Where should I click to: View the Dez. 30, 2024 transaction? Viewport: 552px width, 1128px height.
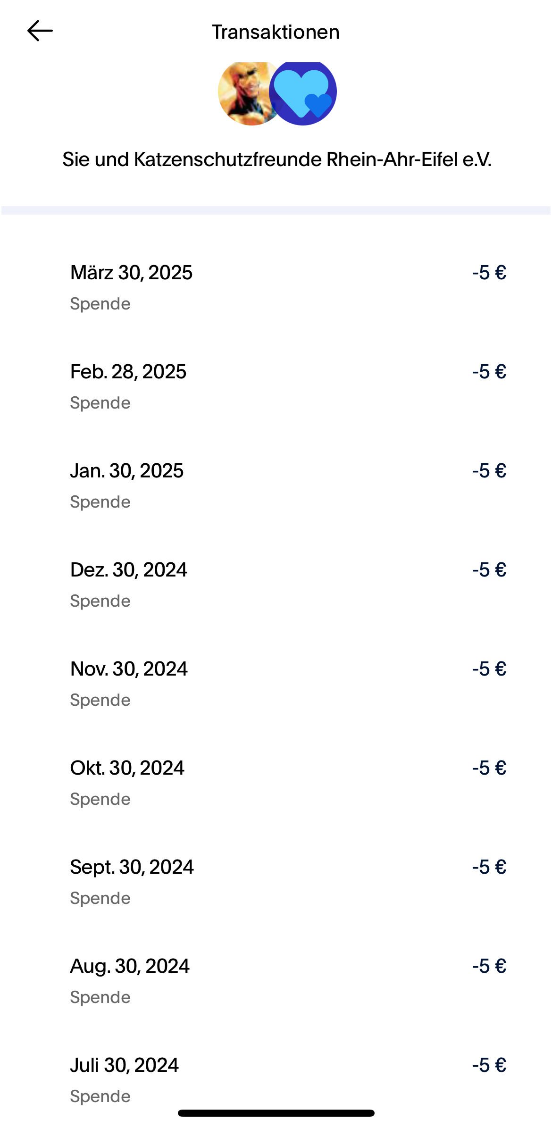pyautogui.click(x=129, y=570)
